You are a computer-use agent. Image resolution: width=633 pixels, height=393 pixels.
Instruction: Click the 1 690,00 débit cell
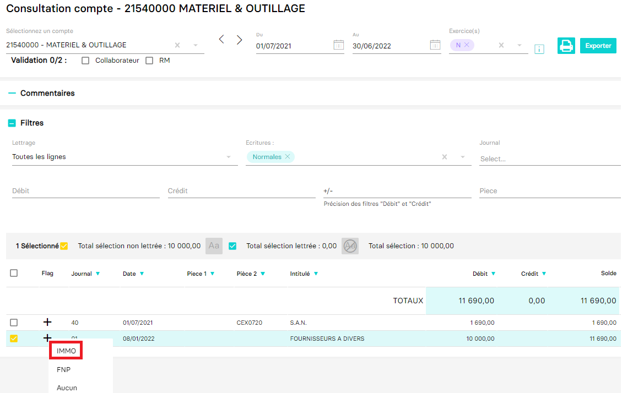482,323
